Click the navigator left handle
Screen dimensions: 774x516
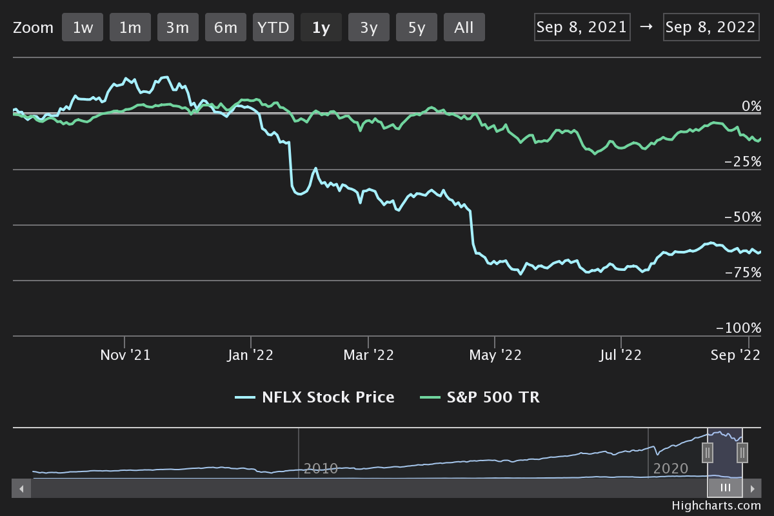708,453
